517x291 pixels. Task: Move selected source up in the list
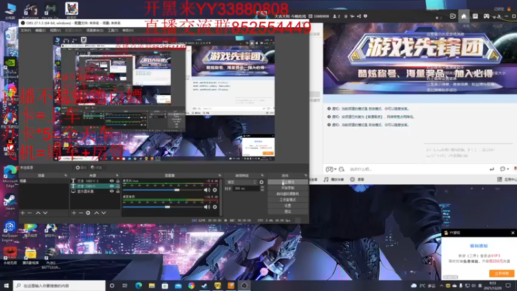click(96, 213)
